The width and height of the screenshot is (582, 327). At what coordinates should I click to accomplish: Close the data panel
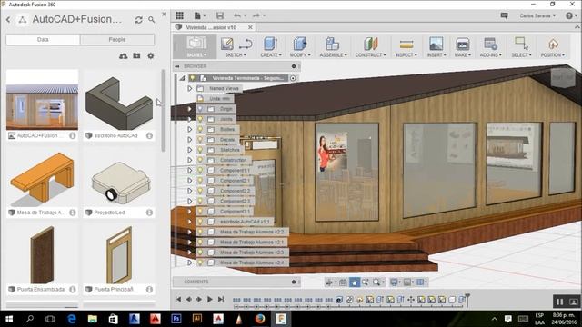click(x=164, y=15)
